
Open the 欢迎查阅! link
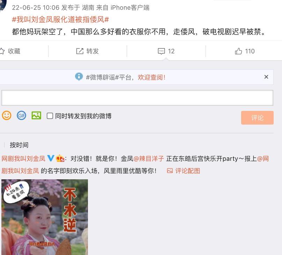[151, 77]
